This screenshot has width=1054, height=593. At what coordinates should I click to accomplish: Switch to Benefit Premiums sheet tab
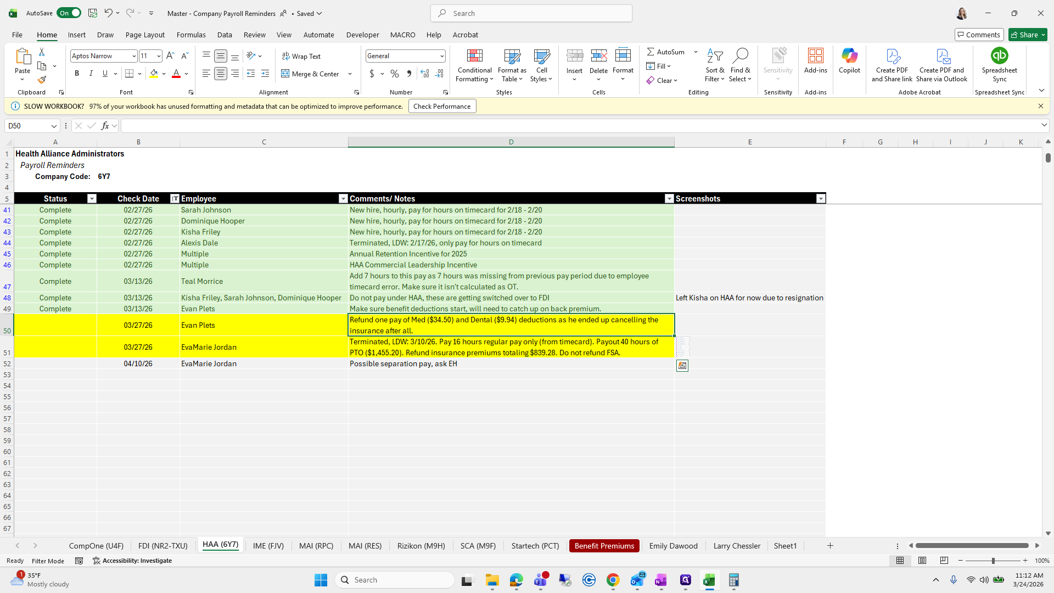point(604,546)
